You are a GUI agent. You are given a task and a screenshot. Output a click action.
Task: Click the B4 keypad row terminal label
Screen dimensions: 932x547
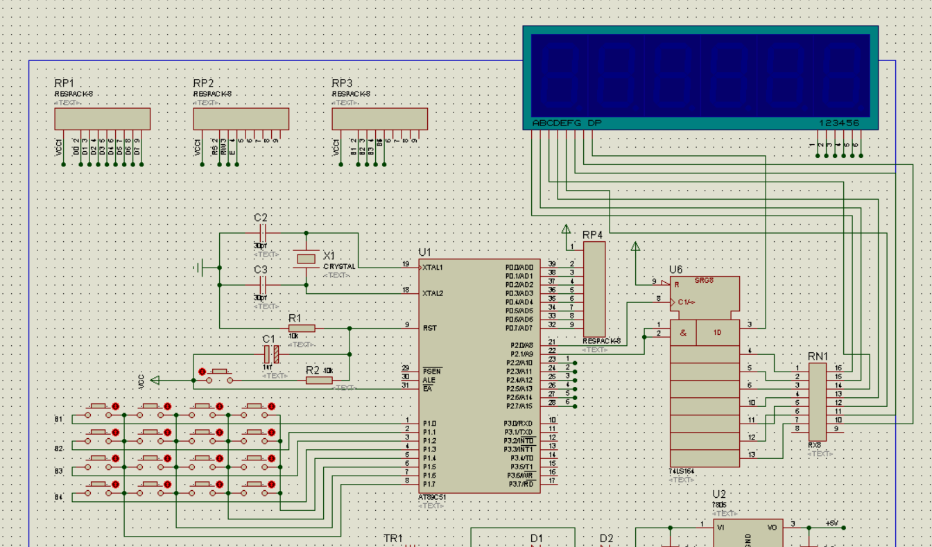[59, 497]
